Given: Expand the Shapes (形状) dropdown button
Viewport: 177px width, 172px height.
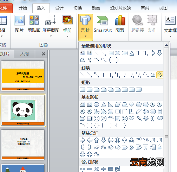Looking at the screenshot, I should point(86,27).
